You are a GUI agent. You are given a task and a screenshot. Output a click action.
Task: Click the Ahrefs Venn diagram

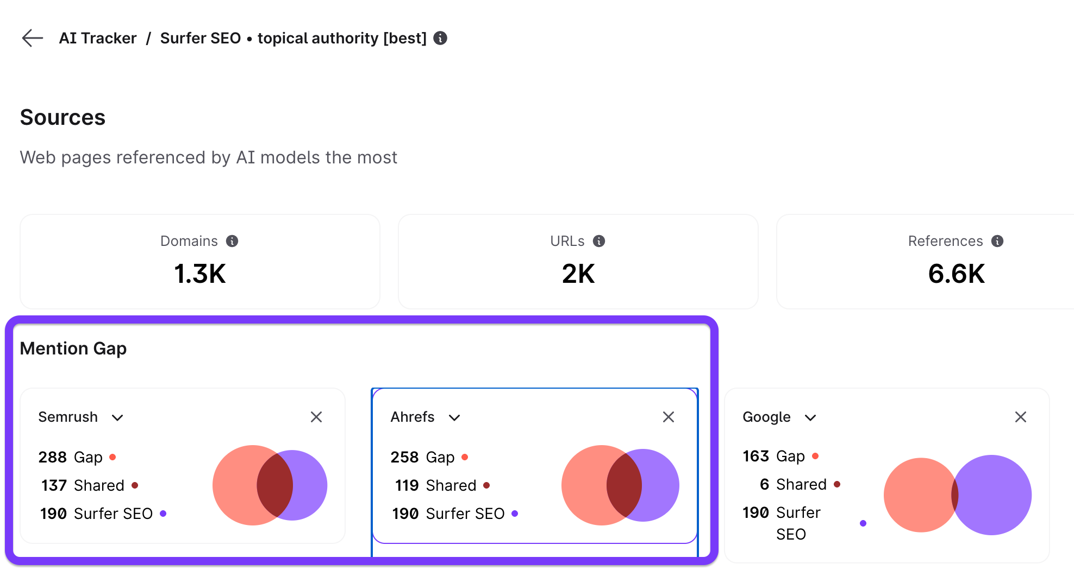620,485
